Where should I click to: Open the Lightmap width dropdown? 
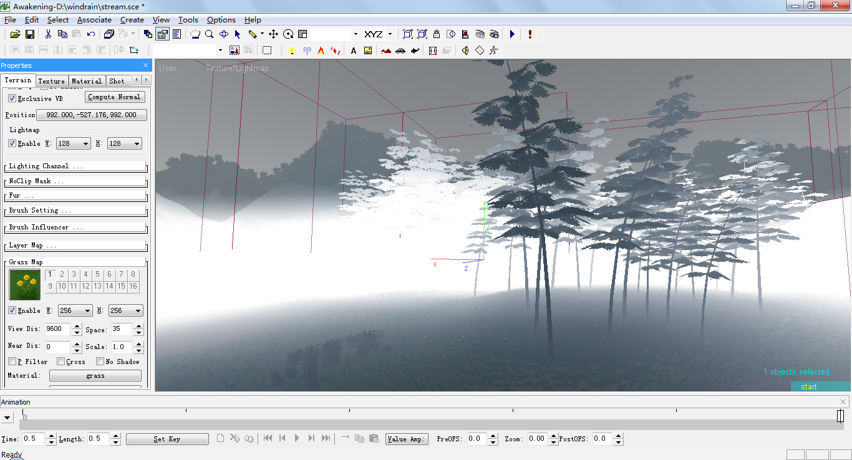coord(84,143)
